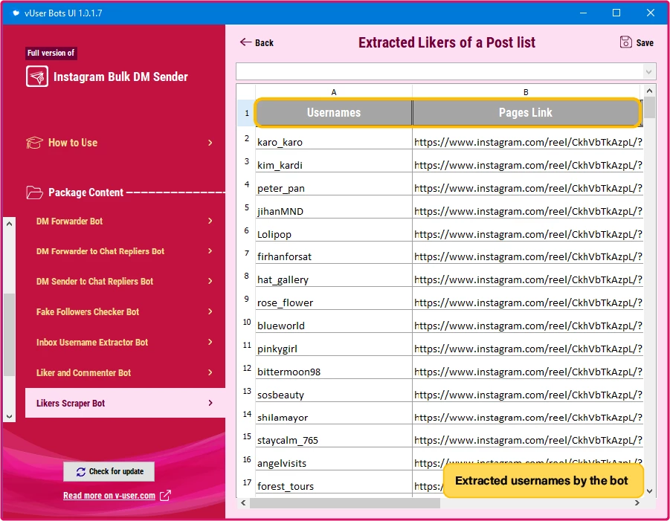Select Fake Followers Checker Bot
Screen dimensions: 670x521
[x=88, y=311]
